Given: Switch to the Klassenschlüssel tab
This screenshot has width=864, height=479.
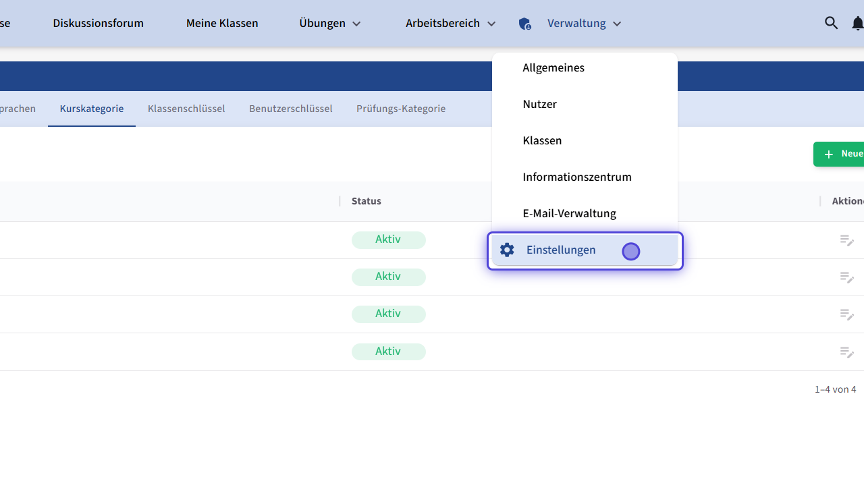Looking at the screenshot, I should [186, 109].
